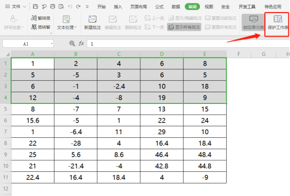Viewport: 290px width, 196px height.
Task: Select column C header
Action: (119, 54)
